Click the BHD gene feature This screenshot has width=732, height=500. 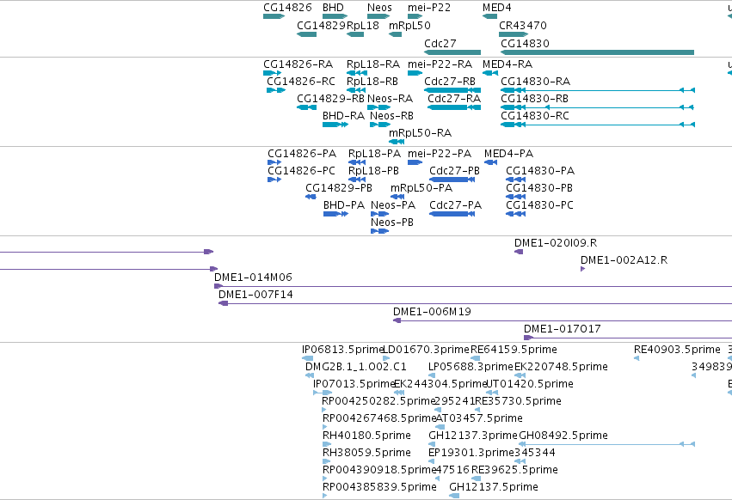point(335,16)
